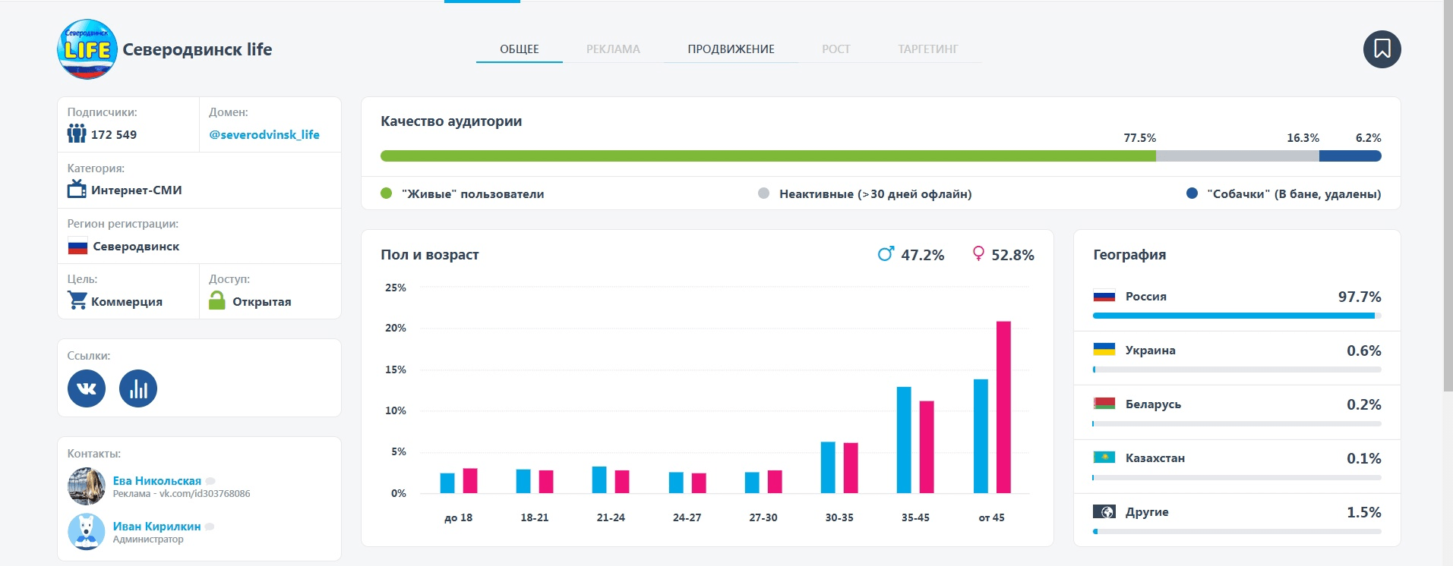The height and width of the screenshot is (566, 1453).
Task: Click the Беларусь country label
Action: pos(1153,404)
